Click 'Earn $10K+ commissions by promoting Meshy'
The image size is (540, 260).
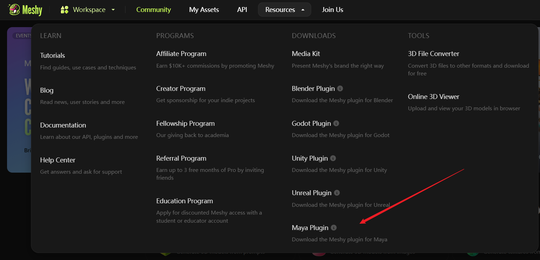point(215,66)
